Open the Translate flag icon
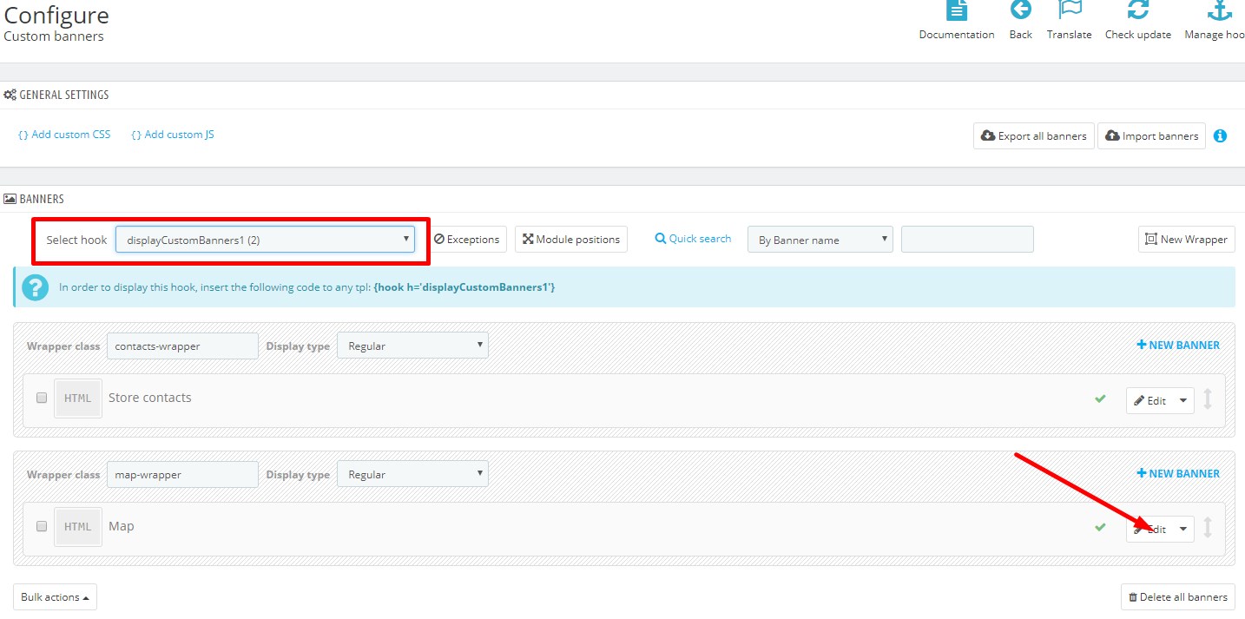The height and width of the screenshot is (619, 1245). tap(1069, 10)
